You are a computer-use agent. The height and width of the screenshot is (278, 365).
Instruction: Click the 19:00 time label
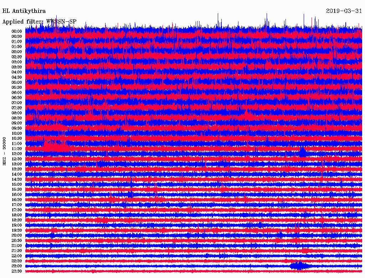click(17, 225)
